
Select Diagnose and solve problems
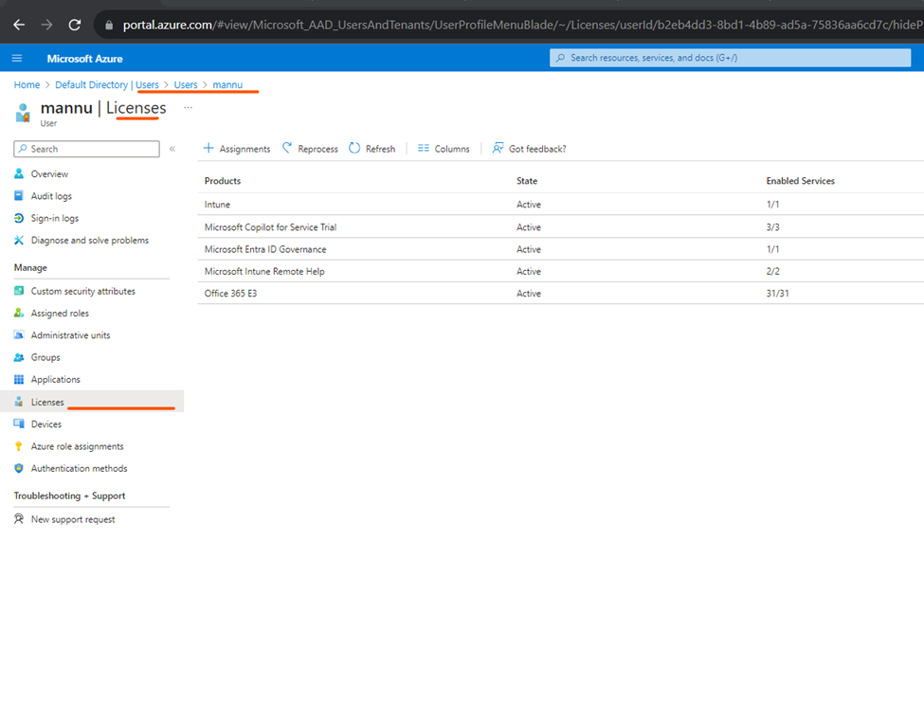tap(90, 241)
